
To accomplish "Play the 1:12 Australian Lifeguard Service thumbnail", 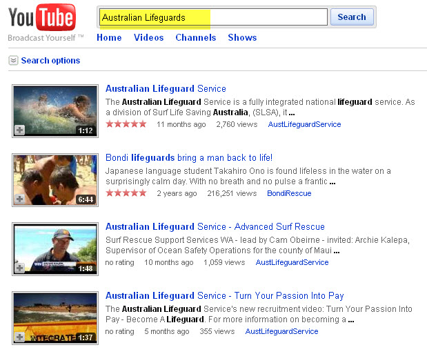I will pos(55,110).
